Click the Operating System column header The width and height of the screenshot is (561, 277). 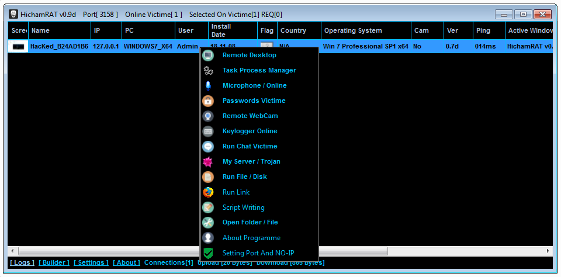[x=353, y=30]
